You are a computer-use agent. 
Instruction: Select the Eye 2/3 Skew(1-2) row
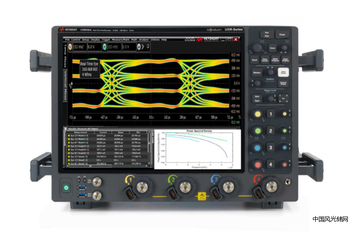[108, 156]
